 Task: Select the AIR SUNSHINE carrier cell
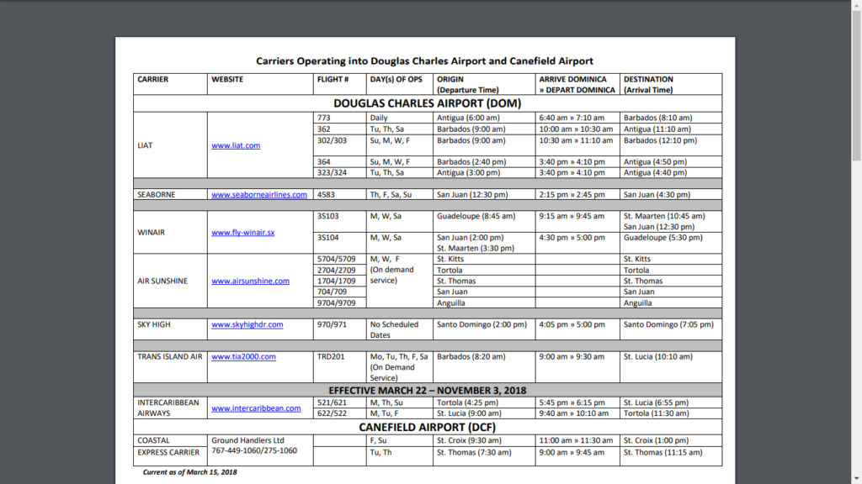click(170, 281)
